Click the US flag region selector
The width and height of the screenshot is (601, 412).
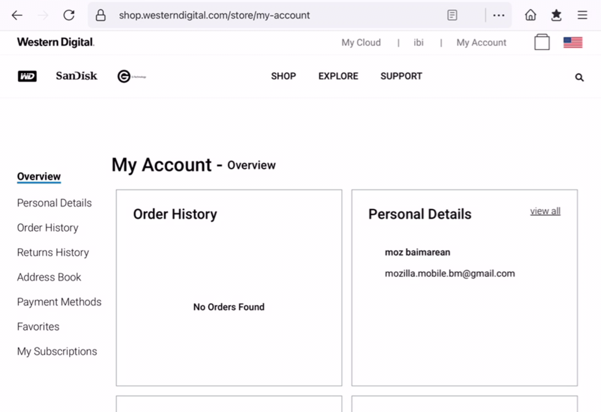click(573, 43)
